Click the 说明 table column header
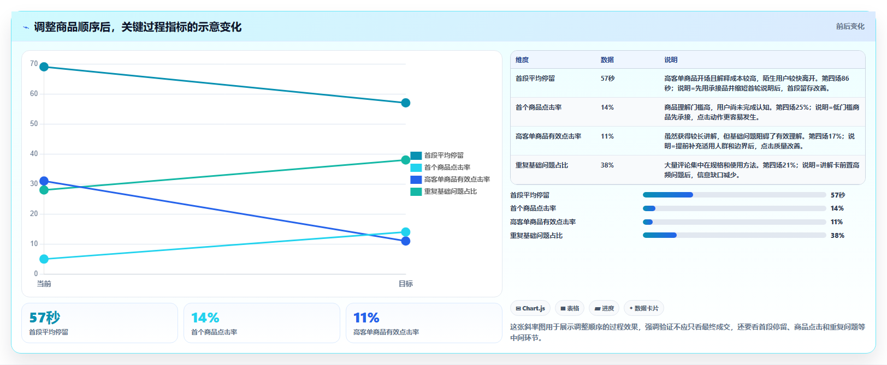This screenshot has height=365, width=887. click(671, 60)
